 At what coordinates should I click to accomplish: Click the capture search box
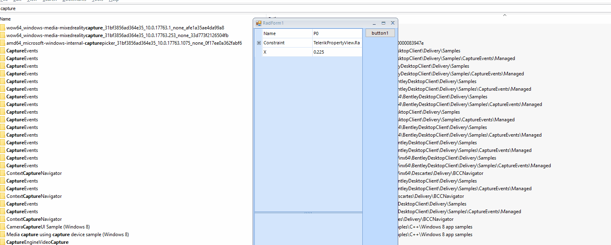(x=305, y=8)
